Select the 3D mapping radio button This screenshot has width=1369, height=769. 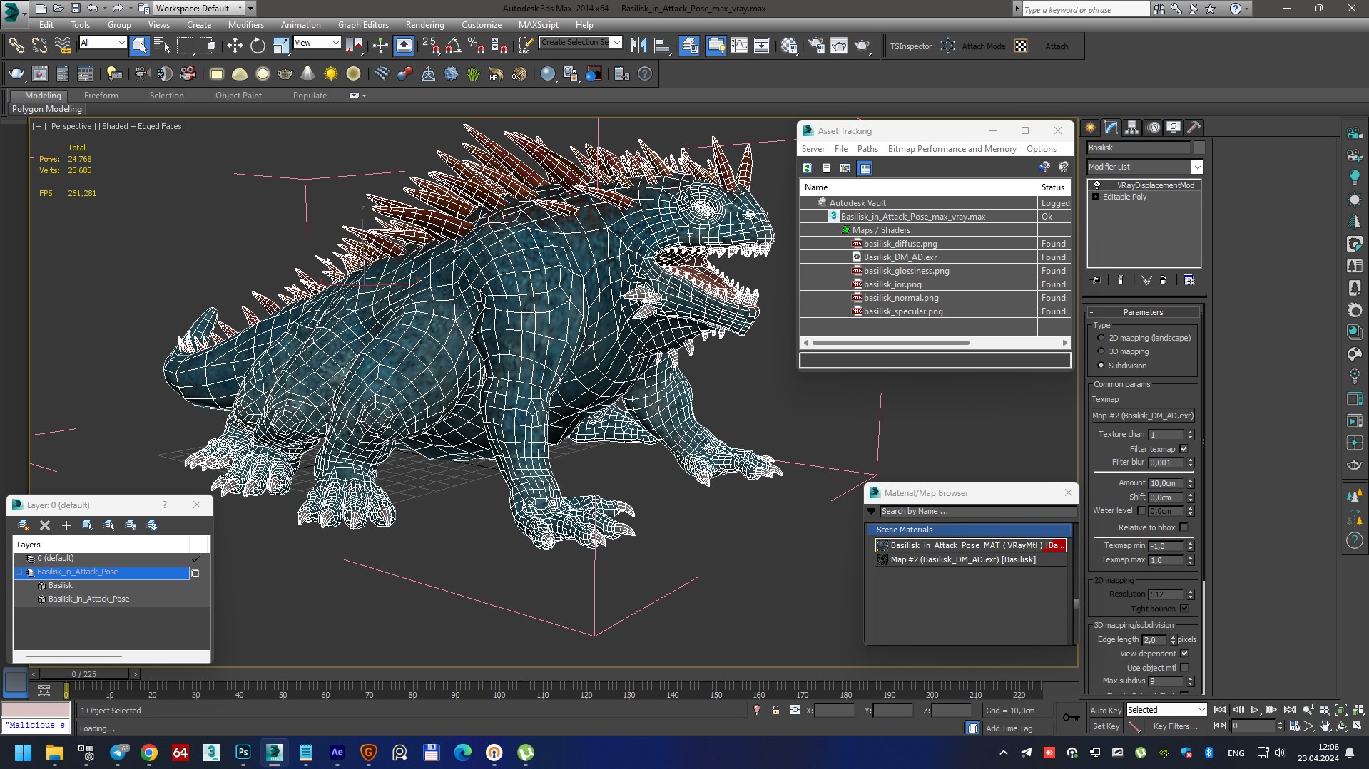[x=1101, y=351]
